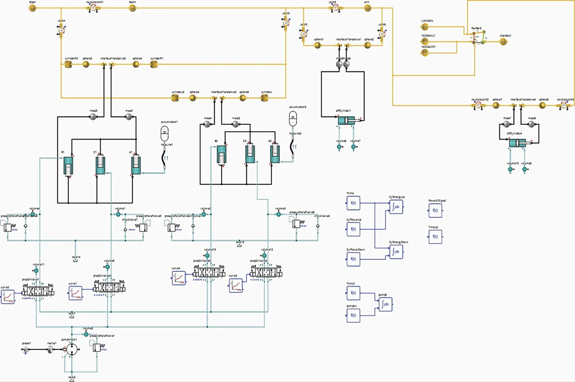Viewport: 575px width, 382px height.
Task: Select the volume6 node
Action: (339, 146)
